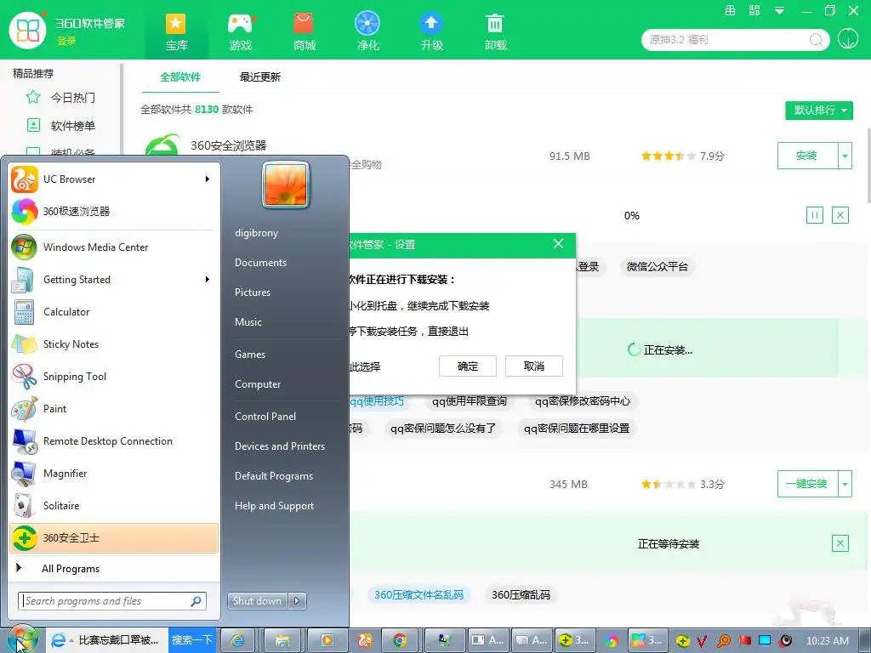Click the magnifier icon in search box
This screenshot has height=653, width=871.
(816, 39)
